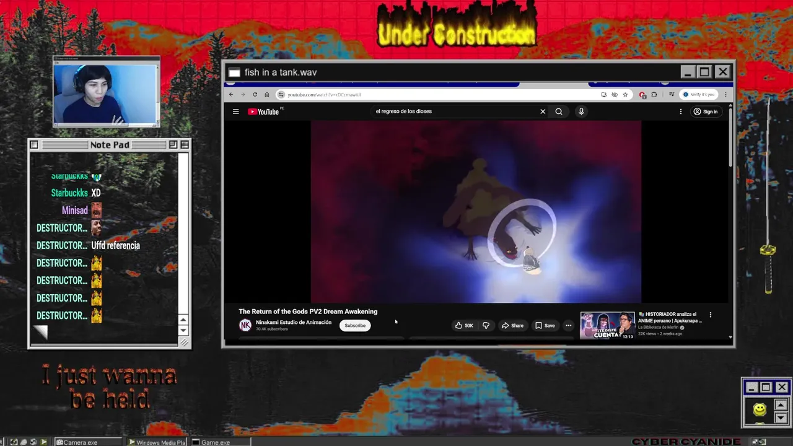Click the Starbuckks 'XD' chat message
Viewport: 793px width, 446px height.
click(96, 193)
